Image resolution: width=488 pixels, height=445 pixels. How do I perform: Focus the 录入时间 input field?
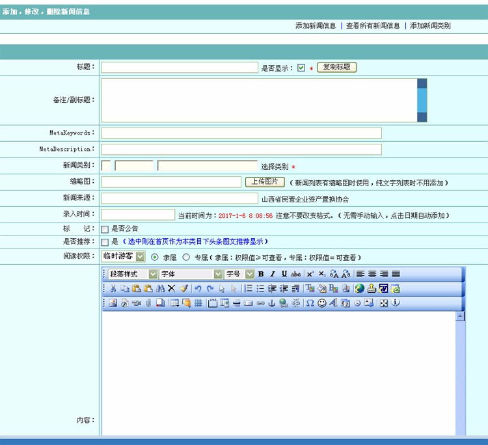click(x=138, y=215)
